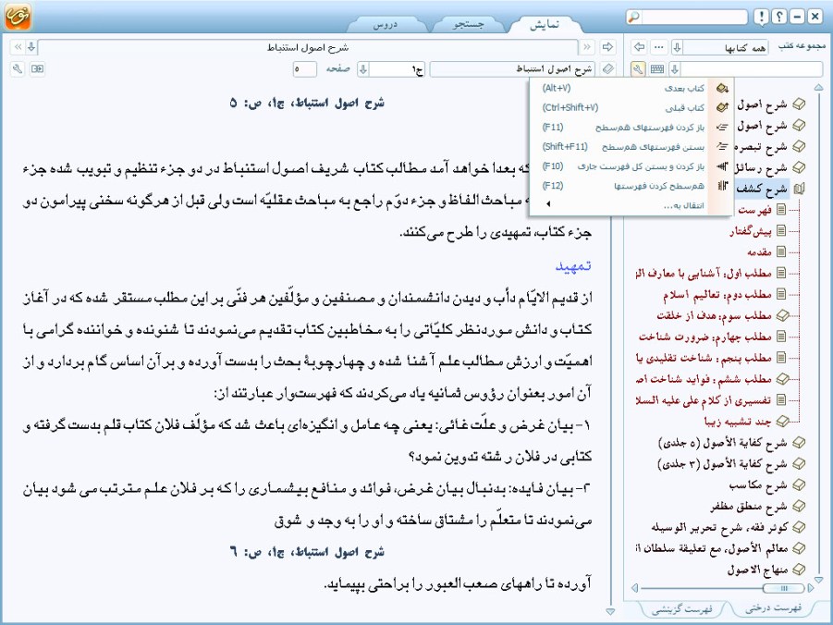The height and width of the screenshot is (625, 833).
Task: Select کوثر فقه، شرح تحریر الوسیله in the tree
Action: point(719,527)
